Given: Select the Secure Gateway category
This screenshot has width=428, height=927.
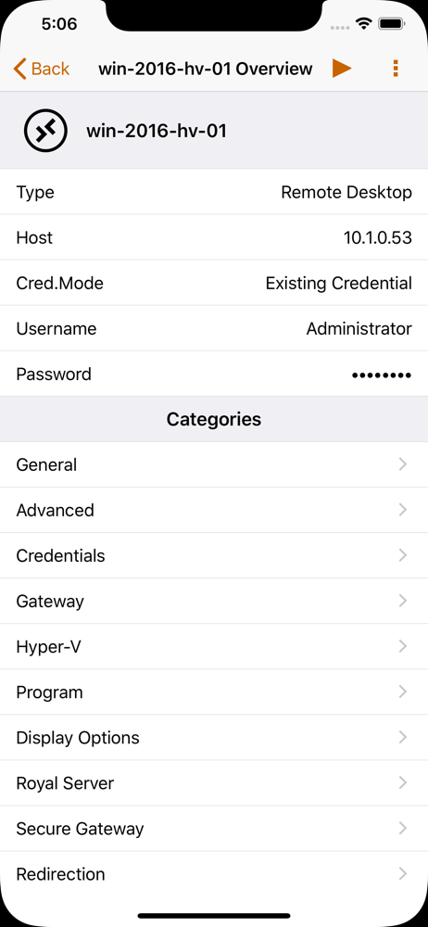Looking at the screenshot, I should tap(214, 829).
